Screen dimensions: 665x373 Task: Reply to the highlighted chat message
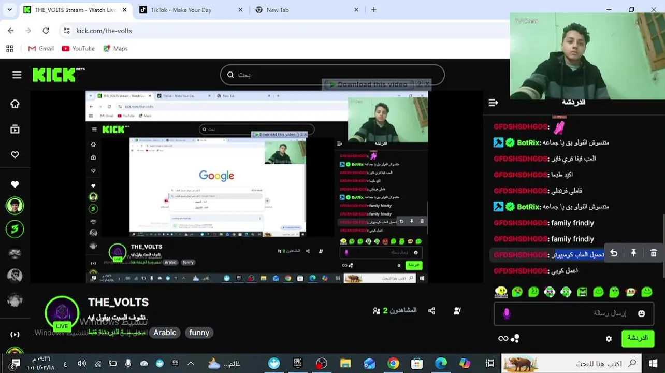pyautogui.click(x=614, y=253)
